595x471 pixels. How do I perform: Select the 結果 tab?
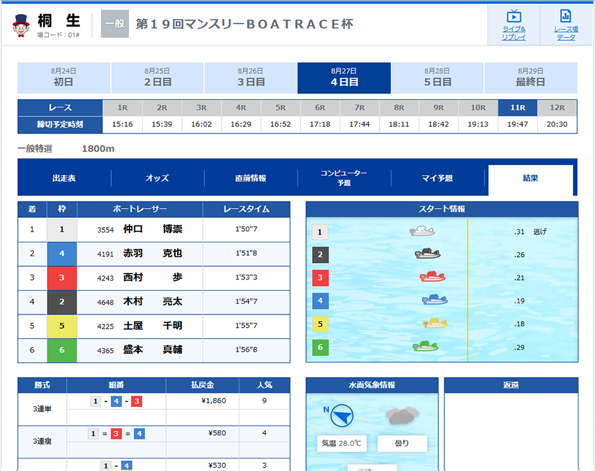tap(530, 179)
